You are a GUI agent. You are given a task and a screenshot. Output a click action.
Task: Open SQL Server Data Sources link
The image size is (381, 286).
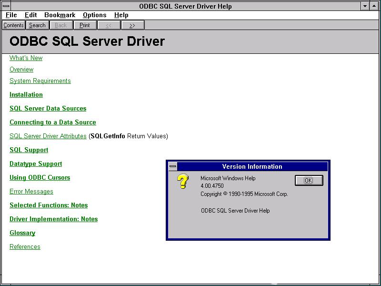(48, 109)
